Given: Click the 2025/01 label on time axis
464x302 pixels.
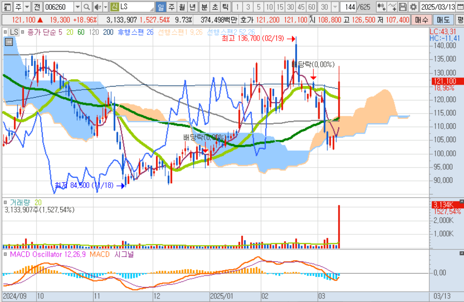Looking at the screenshot, I should coord(222,296).
